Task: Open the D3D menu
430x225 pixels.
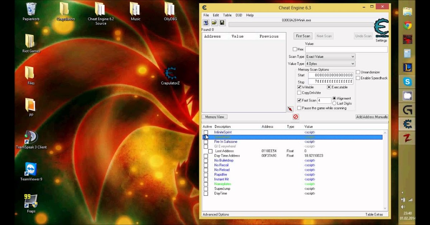Action: click(239, 15)
